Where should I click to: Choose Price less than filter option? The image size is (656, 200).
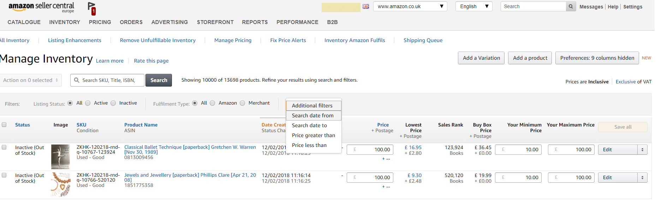tap(314, 145)
